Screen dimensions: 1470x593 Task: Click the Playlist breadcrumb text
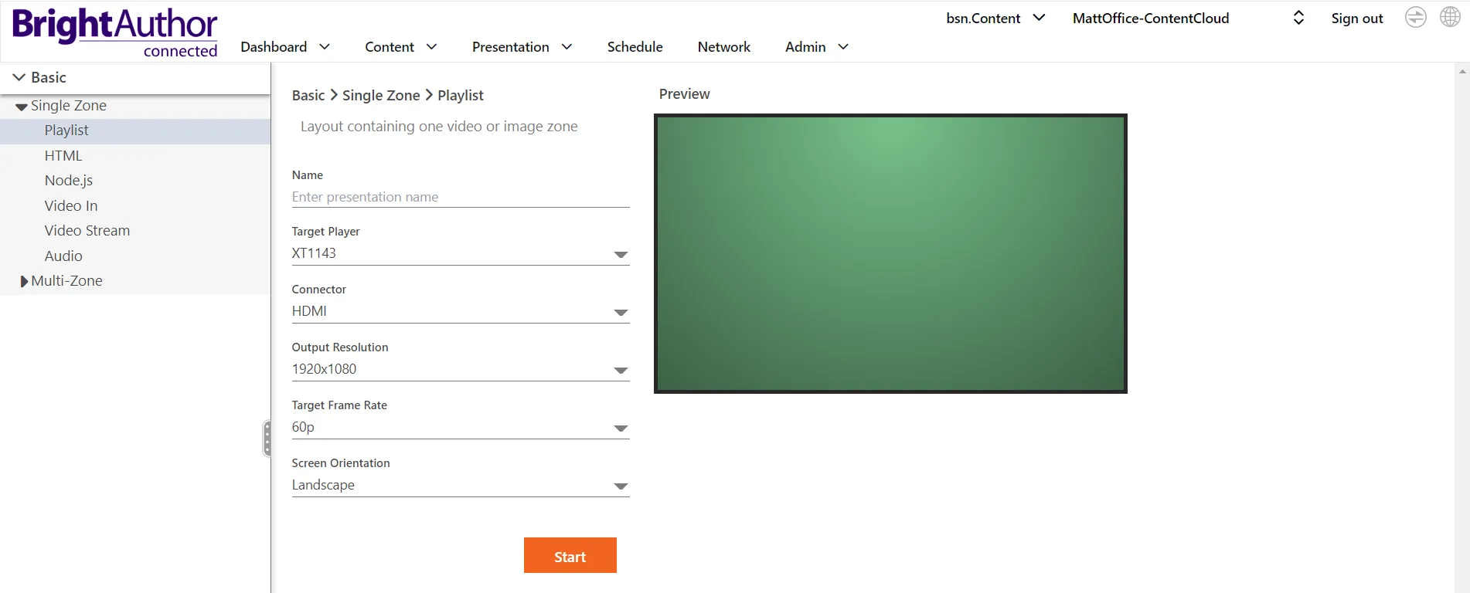click(461, 96)
